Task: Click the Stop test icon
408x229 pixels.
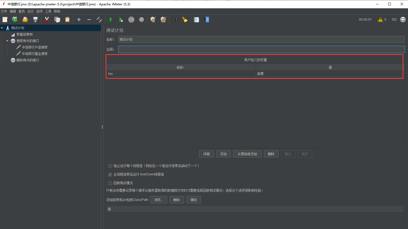Action: [131, 20]
